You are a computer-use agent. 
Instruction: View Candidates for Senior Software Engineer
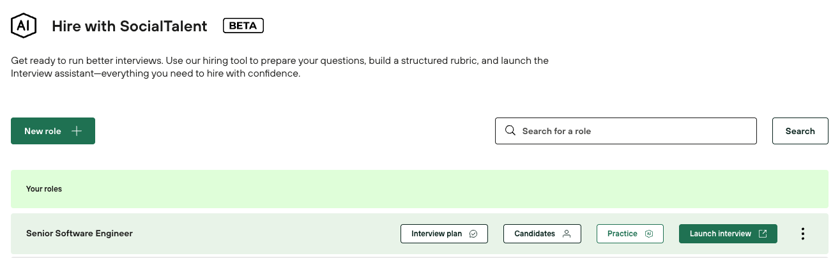pyautogui.click(x=535, y=234)
